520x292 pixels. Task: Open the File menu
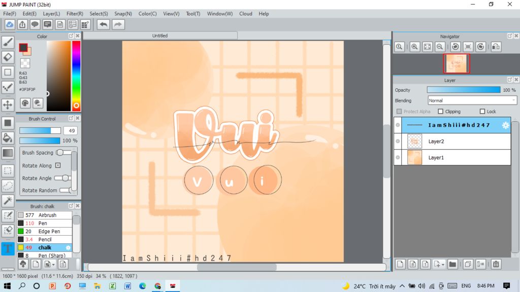click(x=10, y=14)
